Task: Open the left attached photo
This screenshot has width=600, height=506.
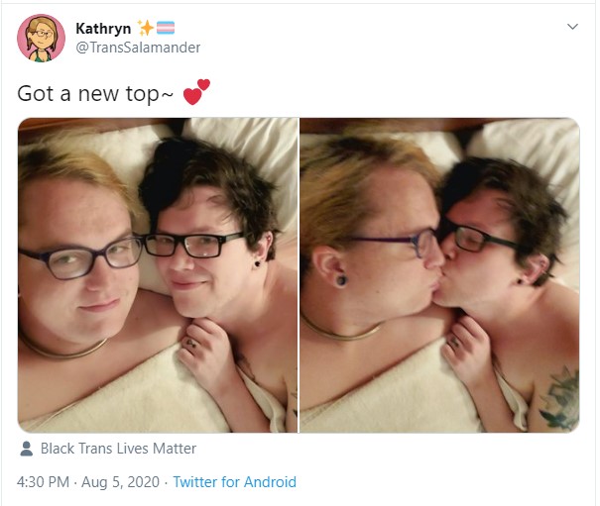Action: pyautogui.click(x=158, y=275)
